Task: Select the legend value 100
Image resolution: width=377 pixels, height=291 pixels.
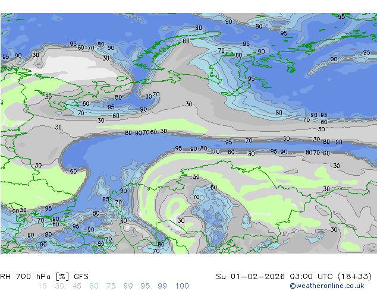Action: [182, 286]
